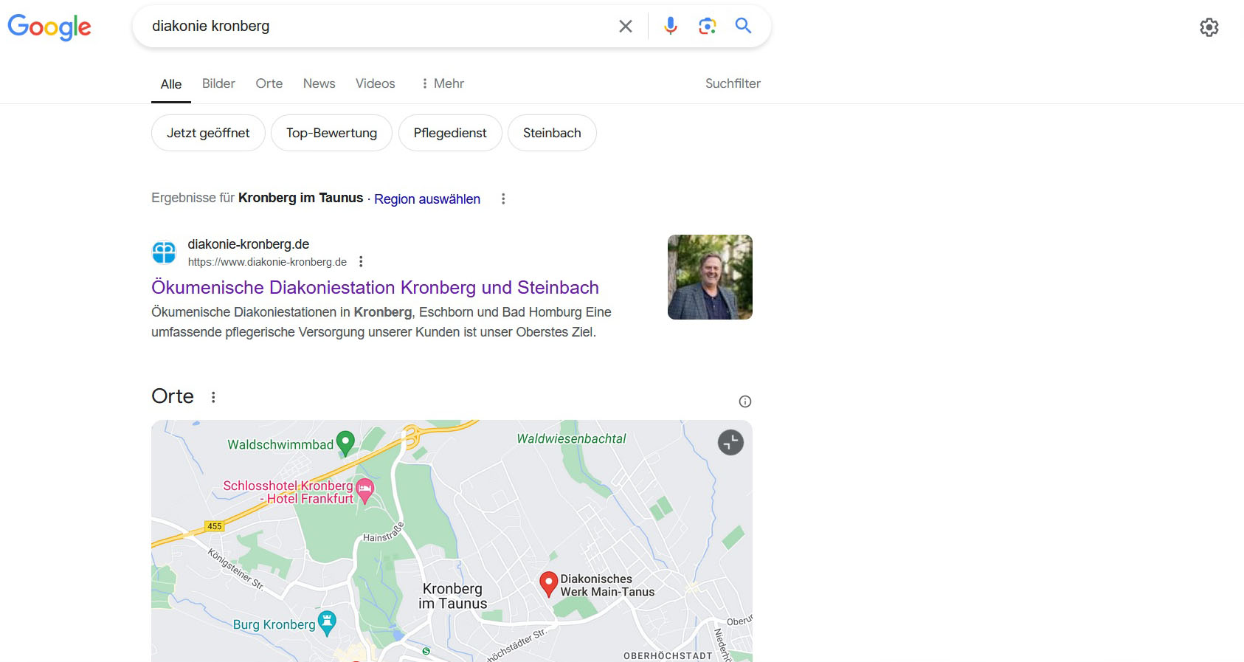Switch to the Bilder tab
Viewport: 1244px width, 662px height.
tap(218, 83)
